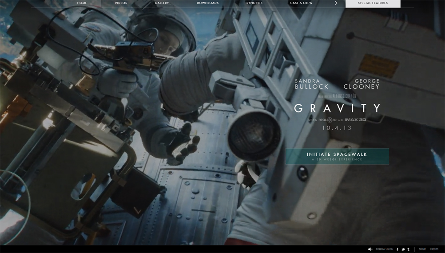Image resolution: width=445 pixels, height=253 pixels.
Task: Open the Cast & Crew nav item
Action: (x=302, y=3)
